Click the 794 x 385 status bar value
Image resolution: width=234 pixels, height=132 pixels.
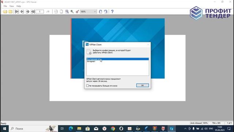coord(216,123)
